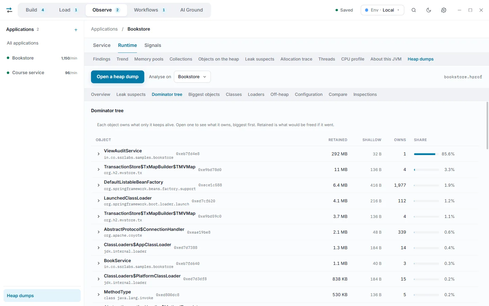Click the Open a heap dump button
The width and height of the screenshot is (489, 306).
tap(117, 77)
